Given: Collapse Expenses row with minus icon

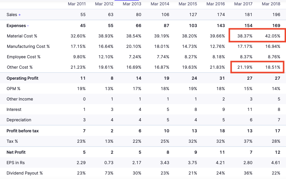Looking at the screenshot, I should (x=28, y=26).
